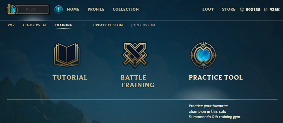Image resolution: width=283 pixels, height=123 pixels.
Task: Select the TRAINING tab
Action: click(63, 25)
